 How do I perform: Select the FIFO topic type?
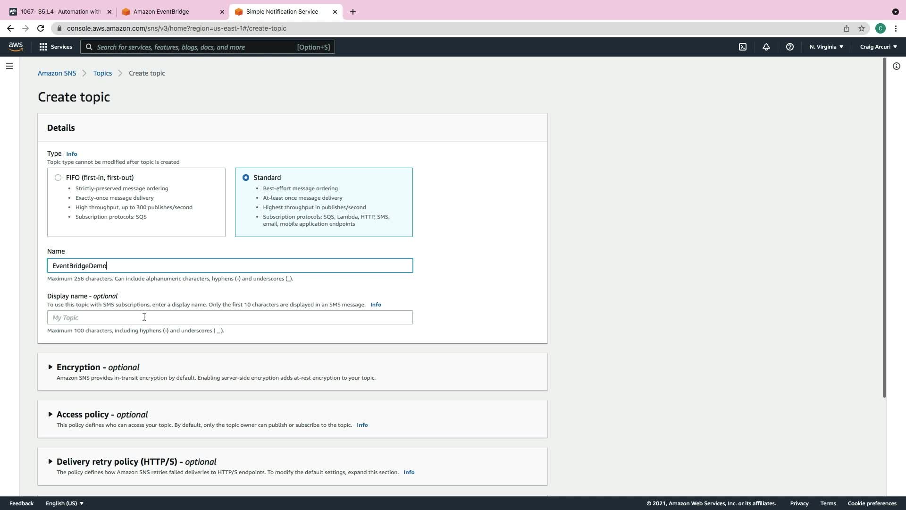pyautogui.click(x=58, y=178)
